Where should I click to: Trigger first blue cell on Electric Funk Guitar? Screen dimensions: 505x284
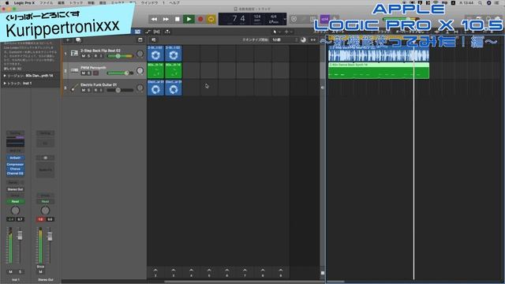155,88
